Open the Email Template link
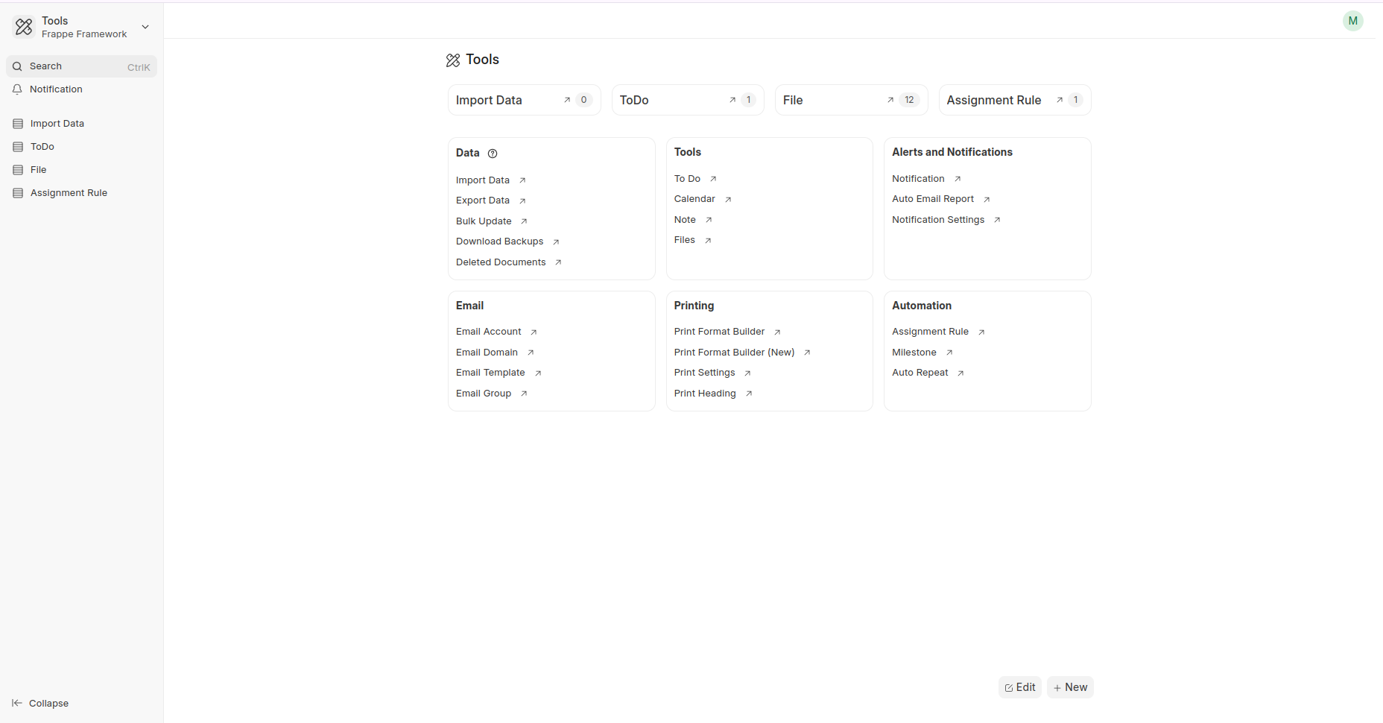Viewport: 1383px width, 723px height. click(x=490, y=373)
